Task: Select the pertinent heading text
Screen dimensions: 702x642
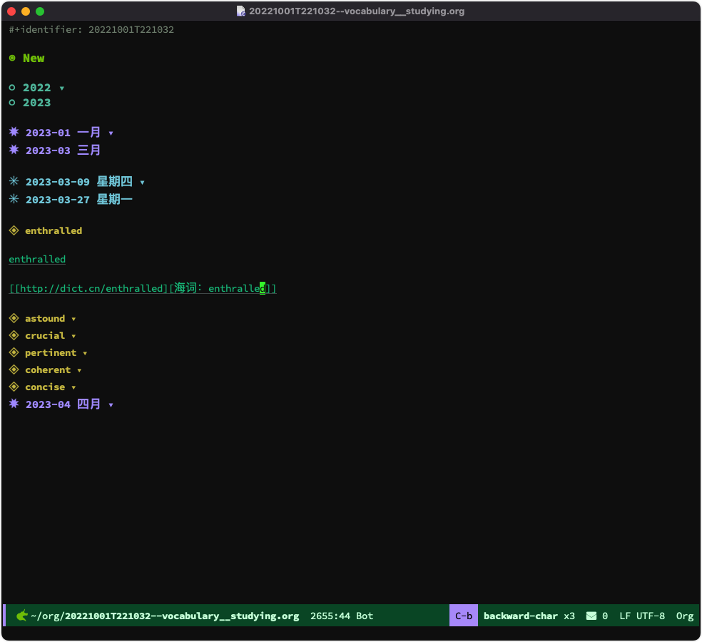Action: click(51, 353)
